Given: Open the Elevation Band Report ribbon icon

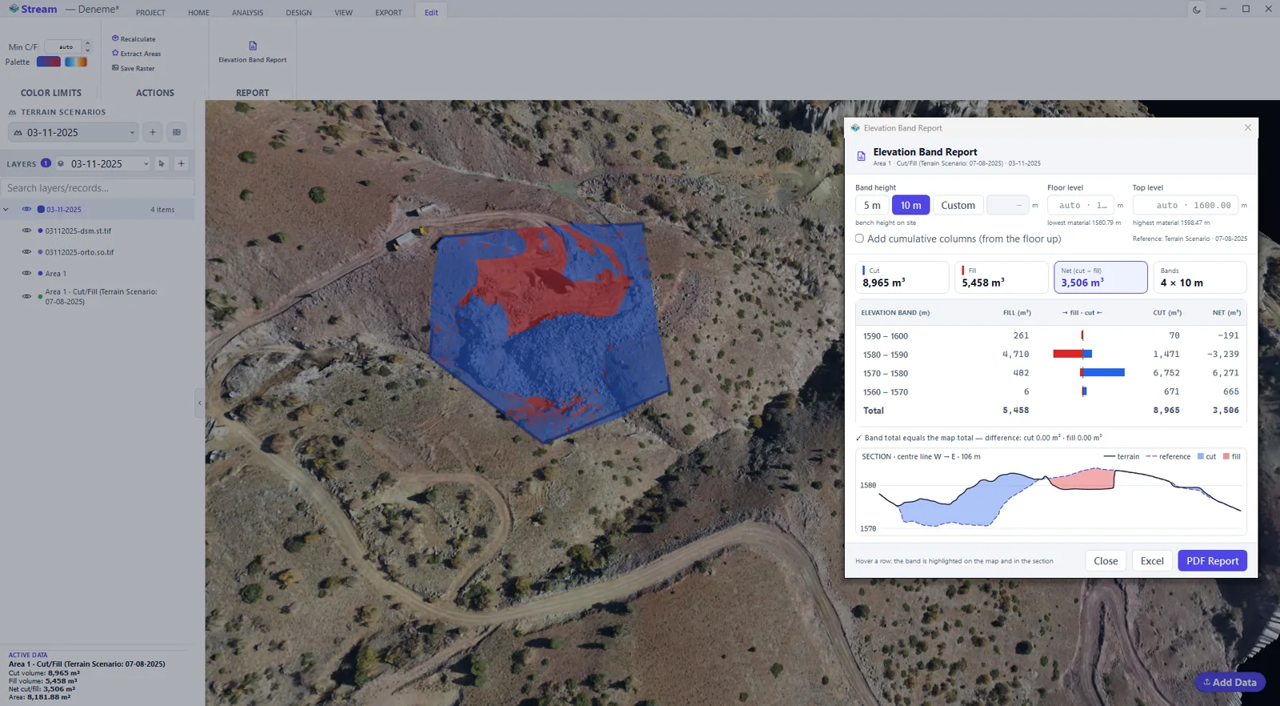Looking at the screenshot, I should point(253,46).
